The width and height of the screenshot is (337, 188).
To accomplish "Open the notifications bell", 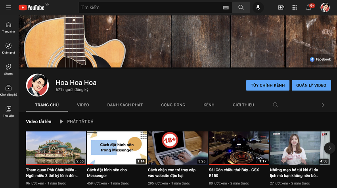I will (309, 8).
